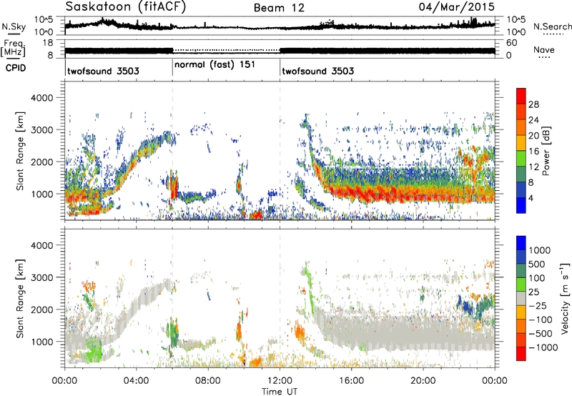Click the 12 label on Power colorbar
The image size is (572, 396).
(533, 167)
